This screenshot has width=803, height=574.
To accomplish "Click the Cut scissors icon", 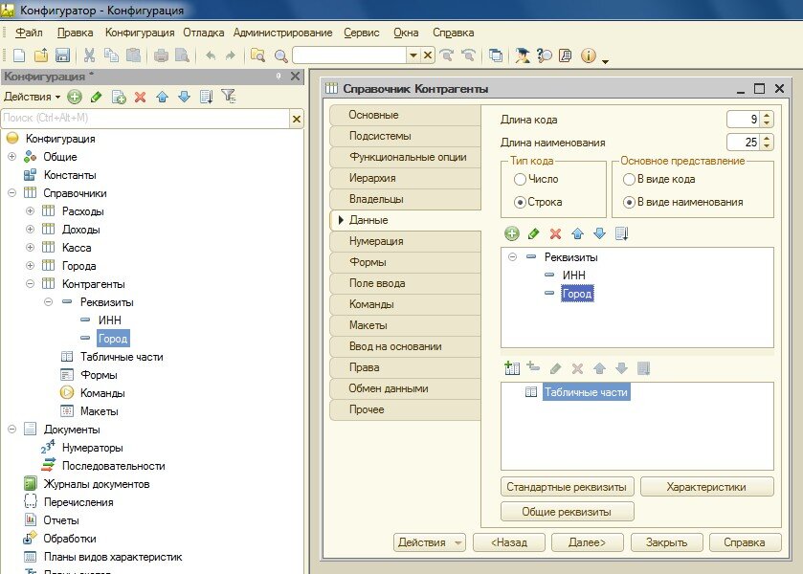I will 90,55.
